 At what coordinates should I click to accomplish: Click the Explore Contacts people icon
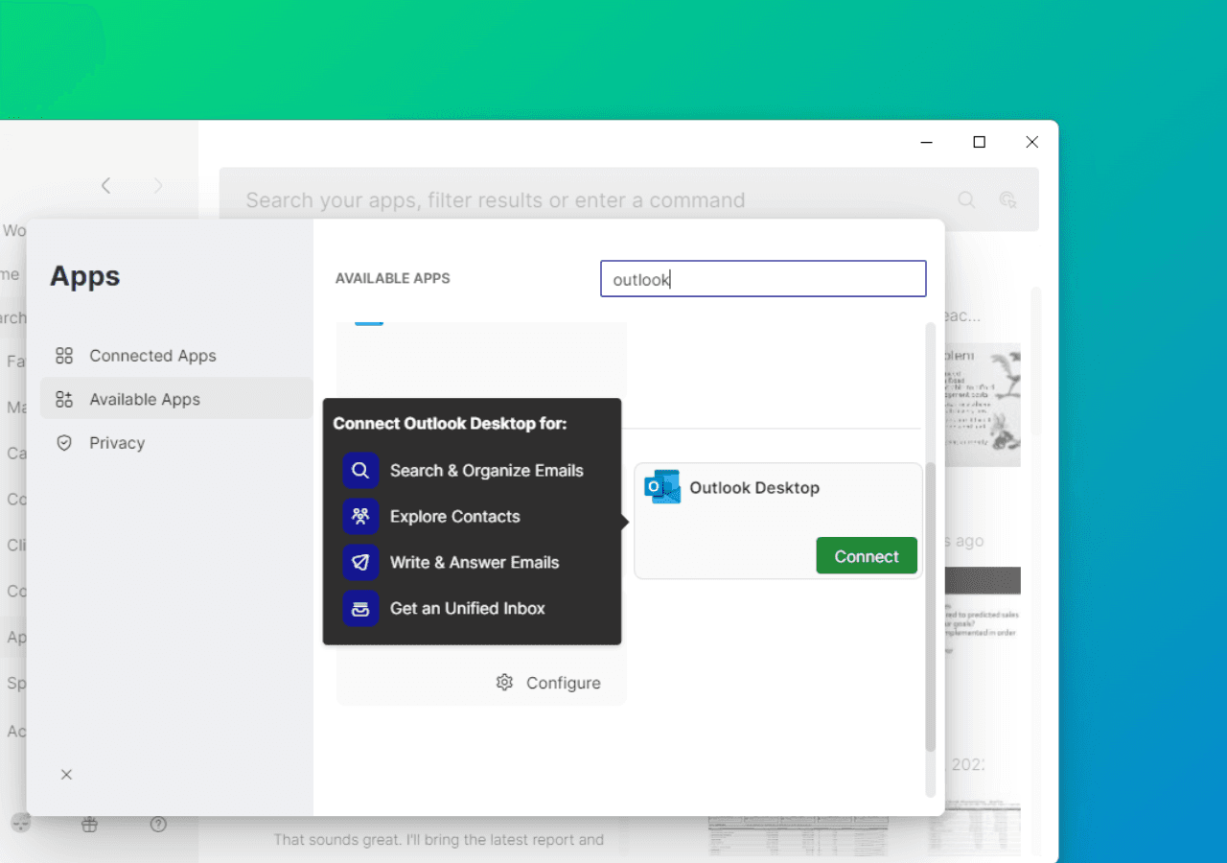tap(360, 516)
